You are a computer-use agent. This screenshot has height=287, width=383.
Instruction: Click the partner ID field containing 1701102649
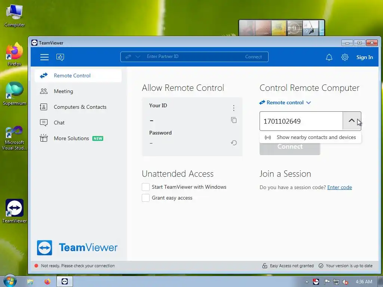[x=301, y=121]
